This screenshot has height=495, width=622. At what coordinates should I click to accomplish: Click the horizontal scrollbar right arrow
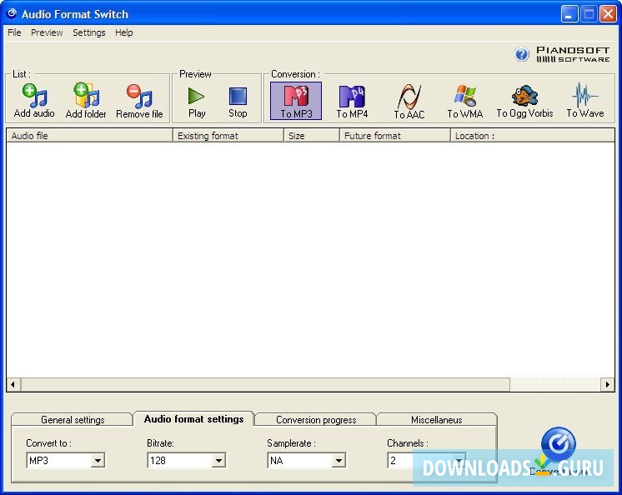tap(608, 384)
